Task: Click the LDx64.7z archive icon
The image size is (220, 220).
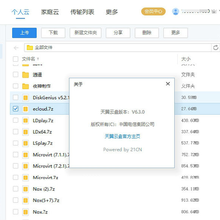Action: [x=26, y=132]
